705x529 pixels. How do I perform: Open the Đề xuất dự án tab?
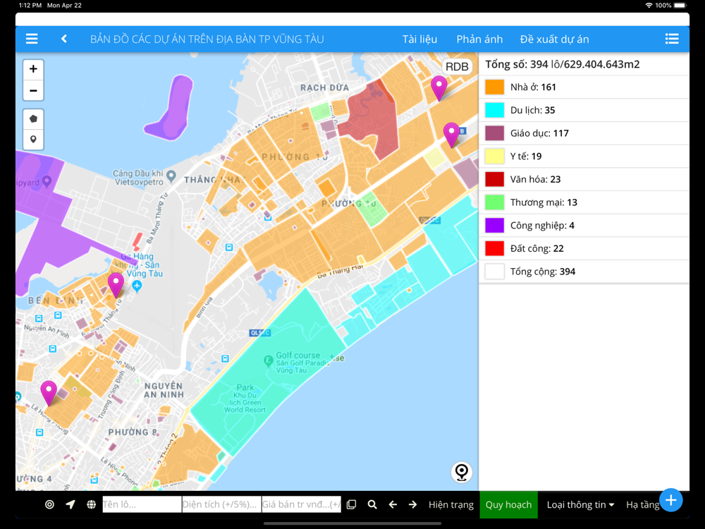554,39
